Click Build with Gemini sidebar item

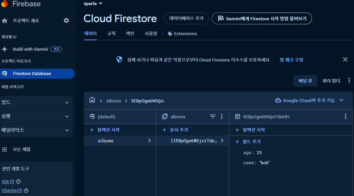(31, 49)
